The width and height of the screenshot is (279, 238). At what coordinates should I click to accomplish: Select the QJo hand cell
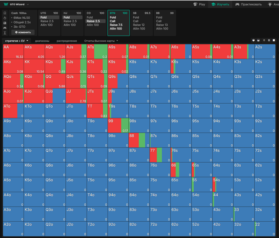click(55, 96)
